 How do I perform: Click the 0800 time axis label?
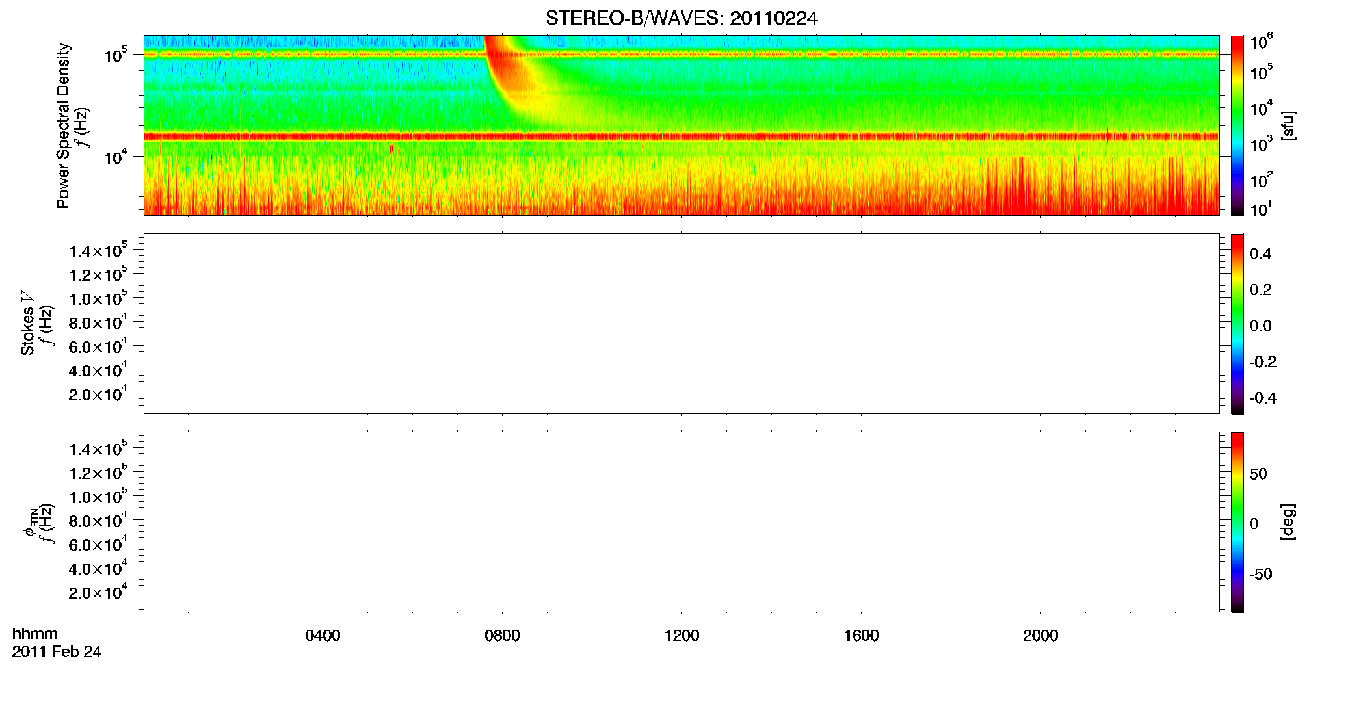[502, 636]
